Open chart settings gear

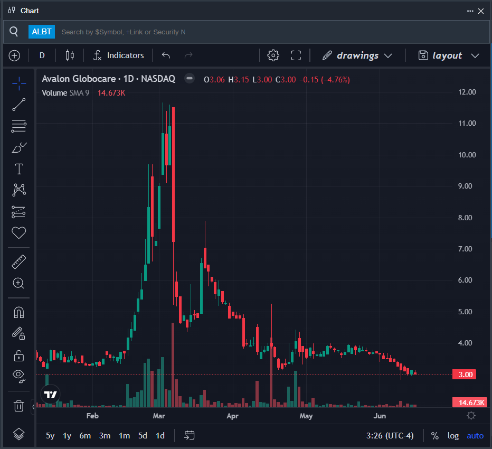[273, 55]
